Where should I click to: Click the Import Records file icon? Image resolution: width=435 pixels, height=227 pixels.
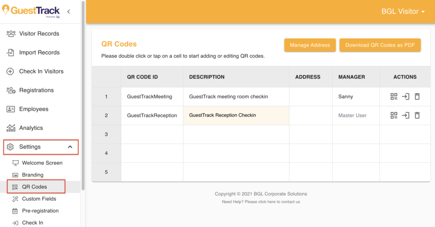[x=11, y=52]
